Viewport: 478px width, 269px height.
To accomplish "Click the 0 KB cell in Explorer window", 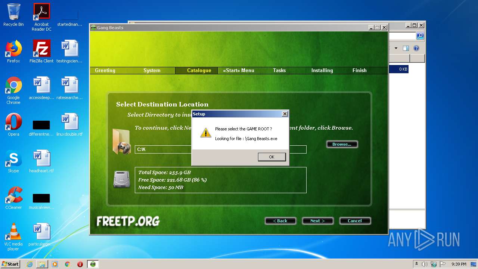I will [x=403, y=69].
